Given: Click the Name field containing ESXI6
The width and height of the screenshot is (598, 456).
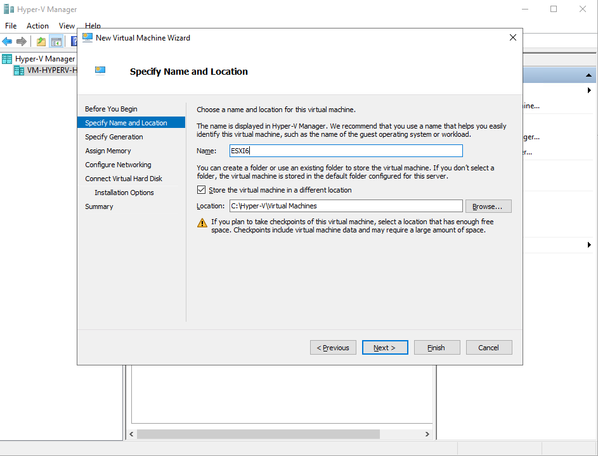Looking at the screenshot, I should (346, 151).
